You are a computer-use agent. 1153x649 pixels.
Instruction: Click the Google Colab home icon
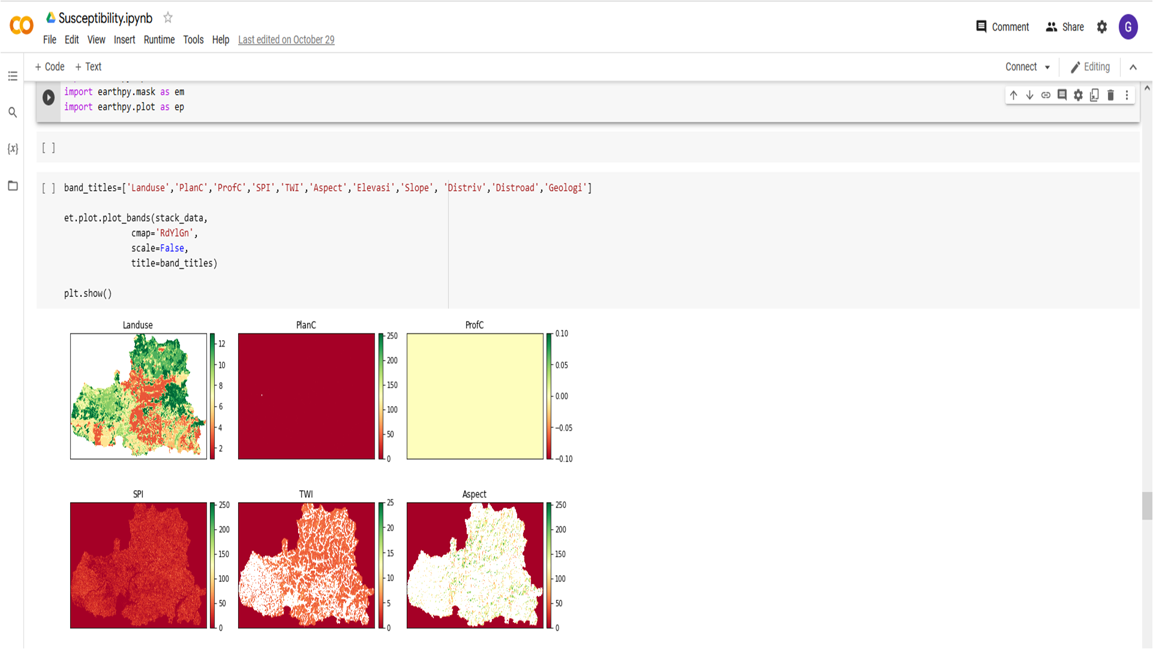(22, 25)
